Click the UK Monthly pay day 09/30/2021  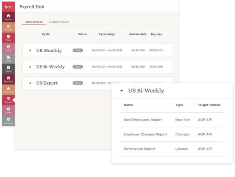[156, 51]
